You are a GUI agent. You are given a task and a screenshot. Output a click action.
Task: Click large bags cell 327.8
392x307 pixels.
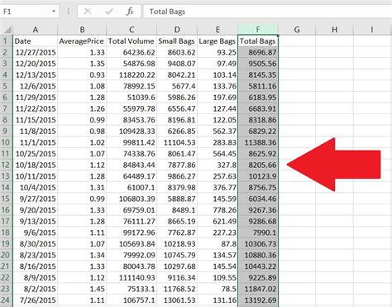pos(218,165)
